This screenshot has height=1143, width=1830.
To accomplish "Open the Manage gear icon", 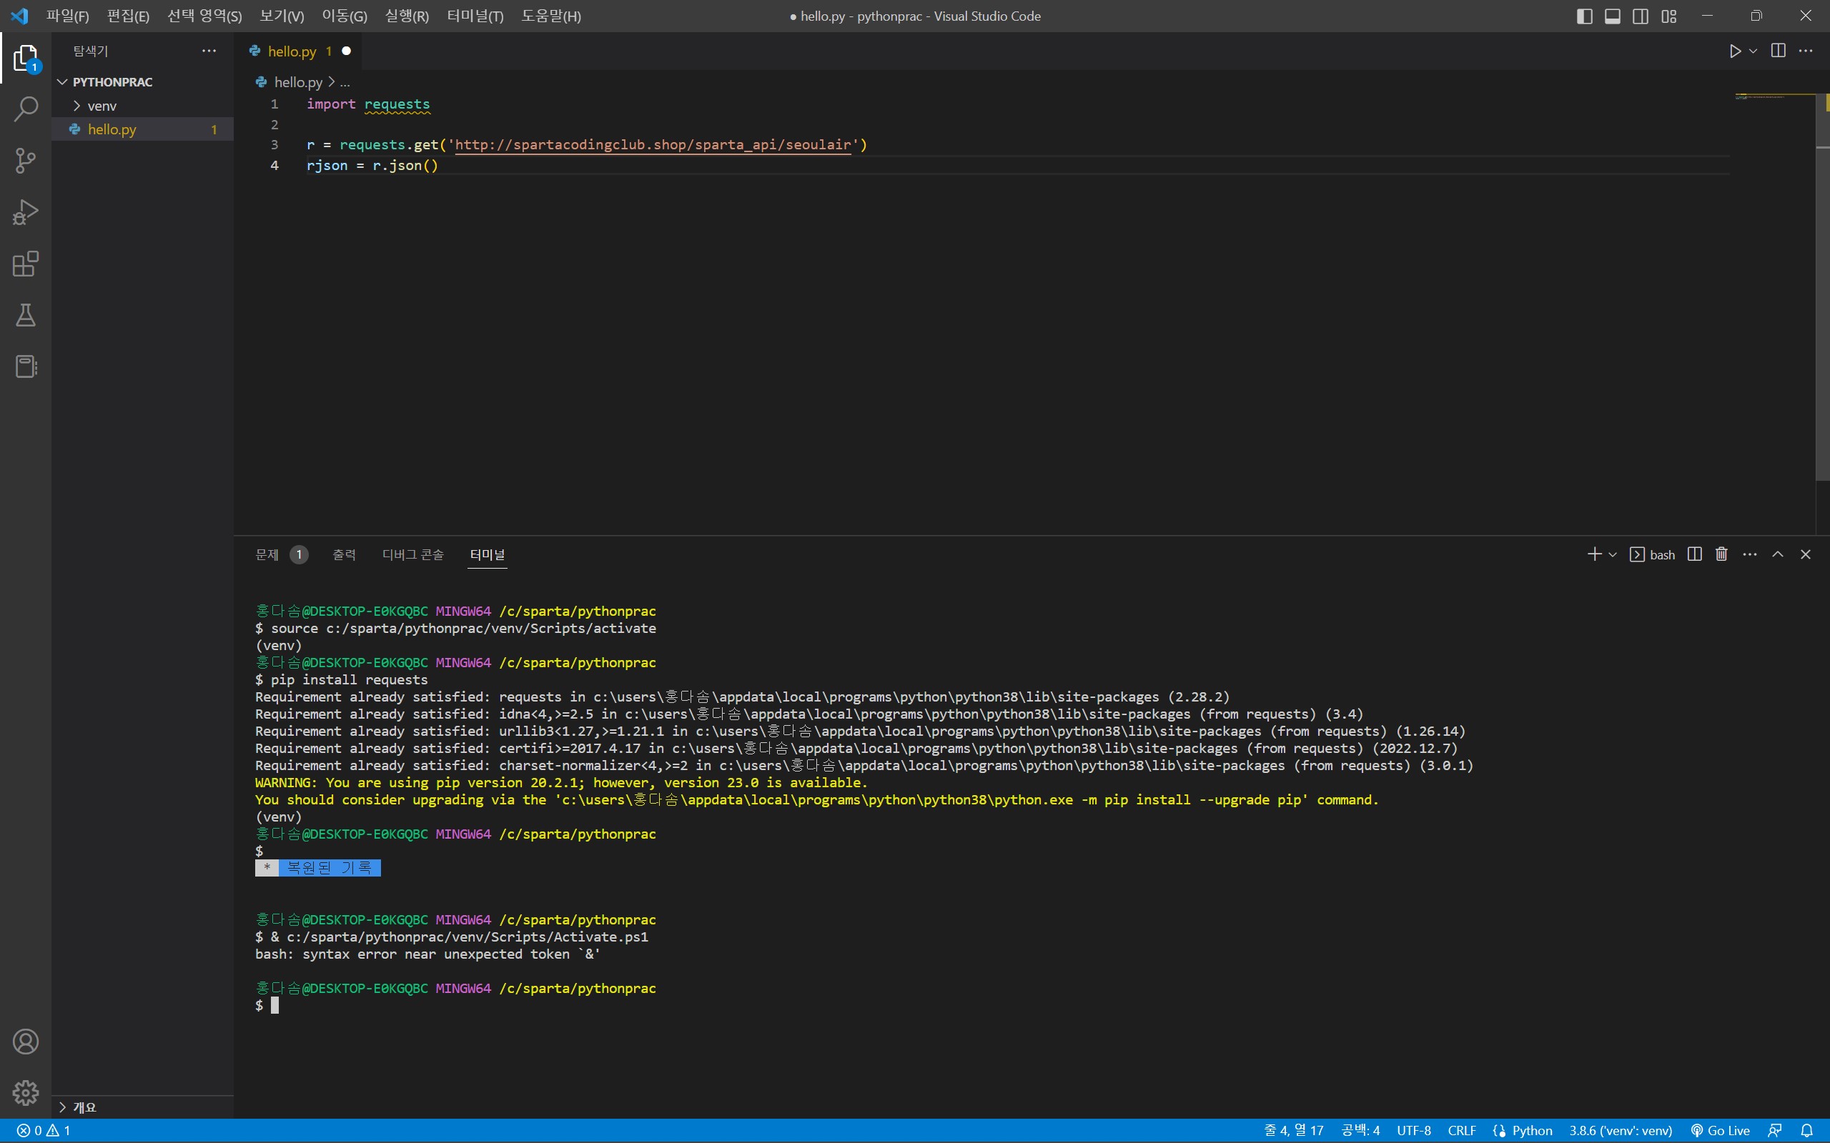I will (26, 1092).
